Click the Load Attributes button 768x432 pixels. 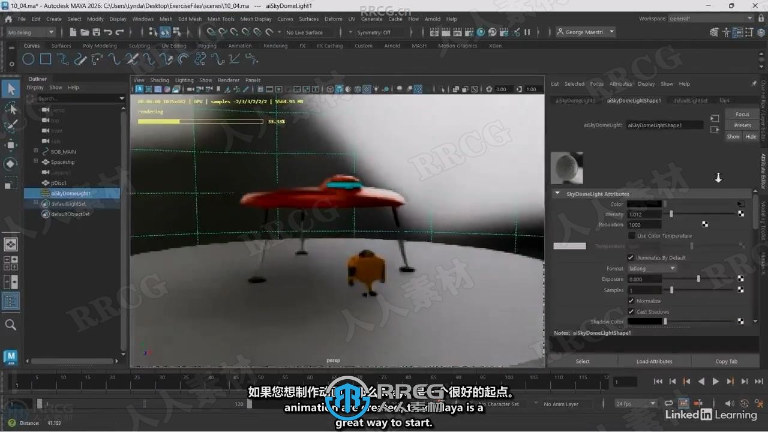tap(654, 361)
